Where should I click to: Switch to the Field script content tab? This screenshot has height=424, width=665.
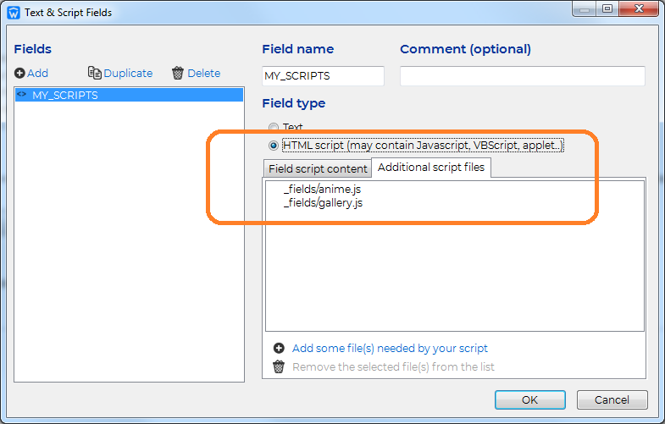coord(317,168)
